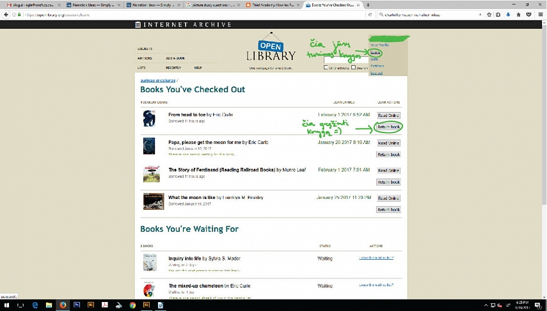
Task: Switch to the first Narration Ideas tab
Action: (x=93, y=5)
